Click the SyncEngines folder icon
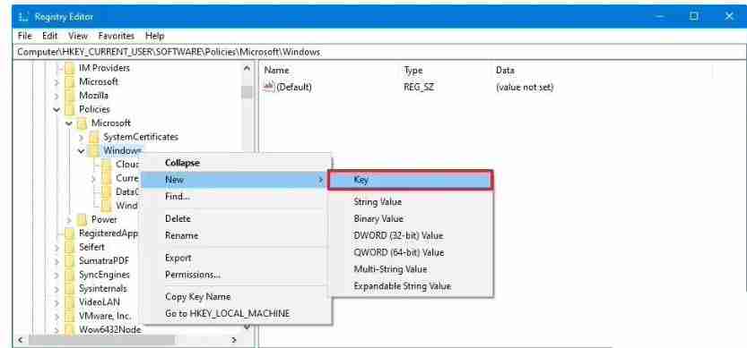This screenshot has height=348, width=747. click(x=70, y=275)
